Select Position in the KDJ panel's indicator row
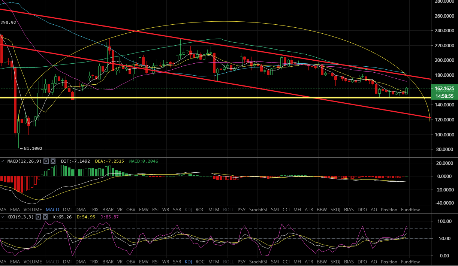Image resolution: width=458 pixels, height=266 pixels. [389, 262]
